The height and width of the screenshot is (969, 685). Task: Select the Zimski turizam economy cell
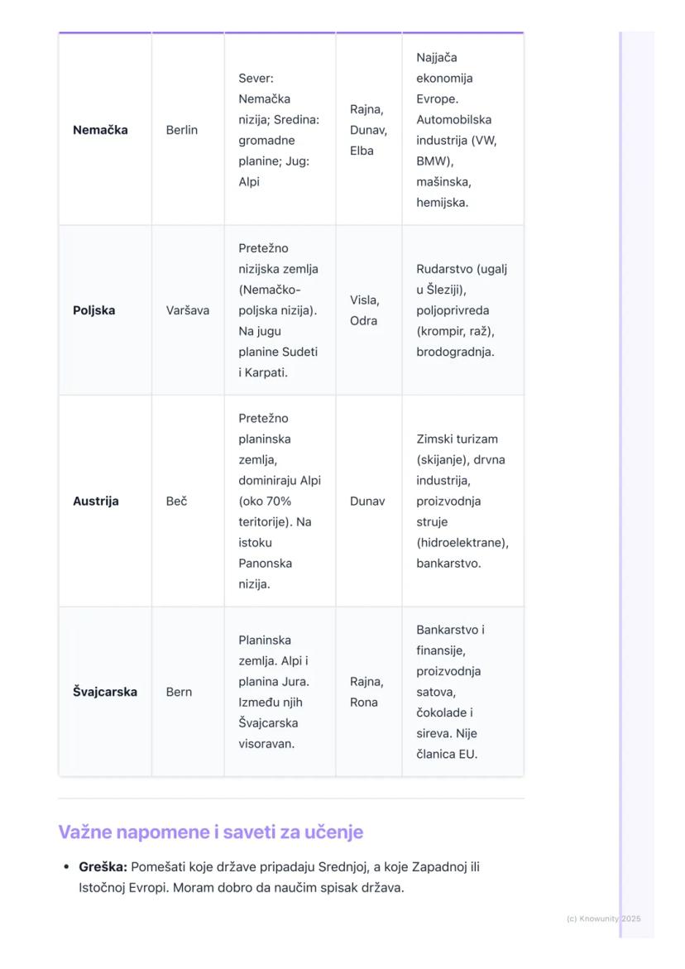coord(462,501)
